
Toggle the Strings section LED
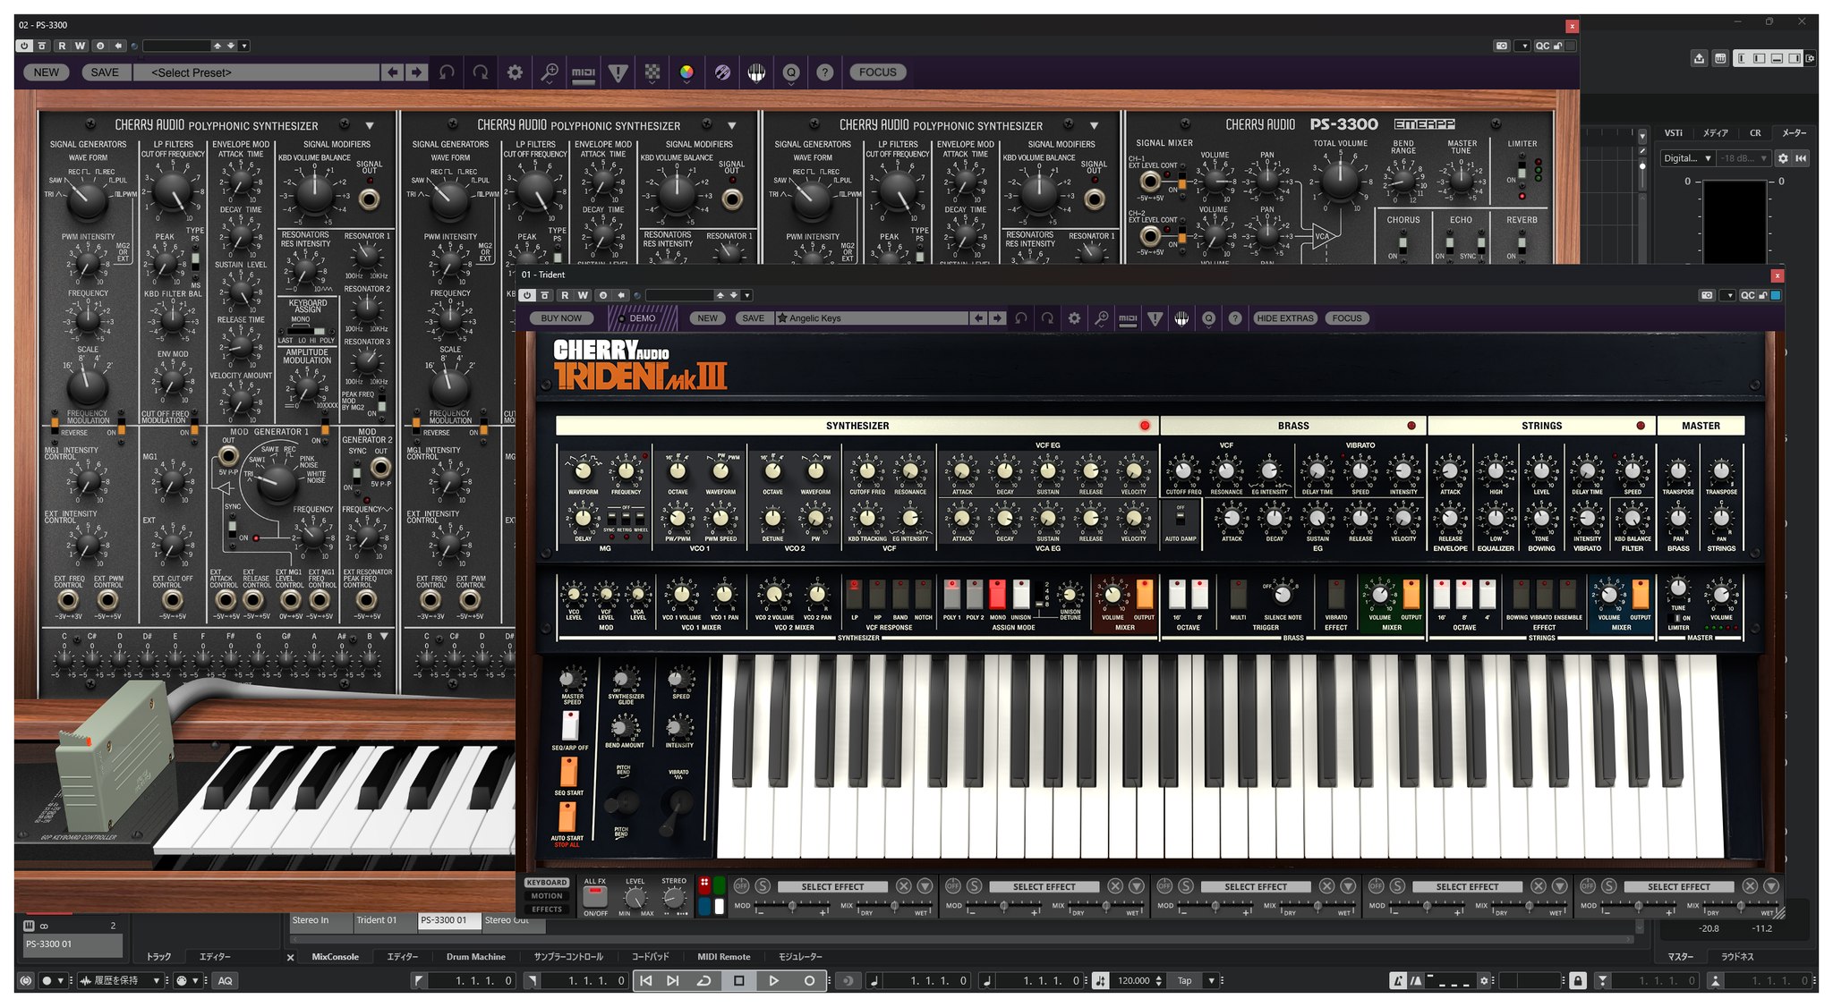(1641, 426)
